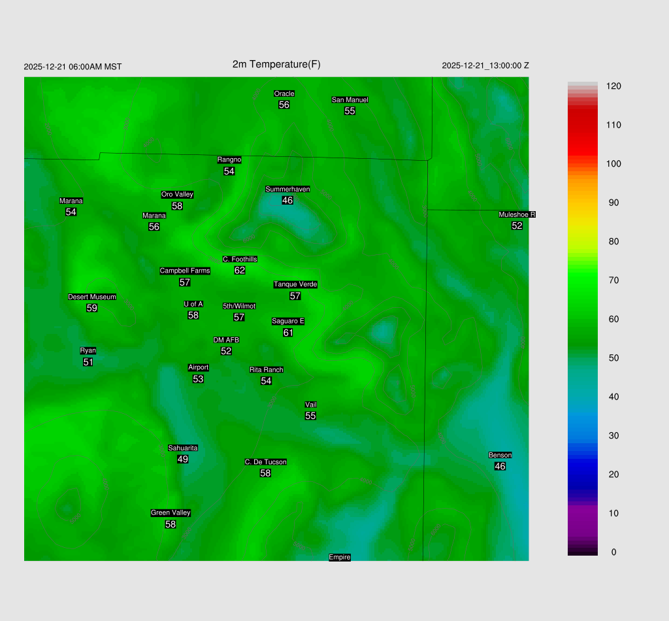Click the Summerhaven station label
This screenshot has width=669, height=621.
point(287,190)
